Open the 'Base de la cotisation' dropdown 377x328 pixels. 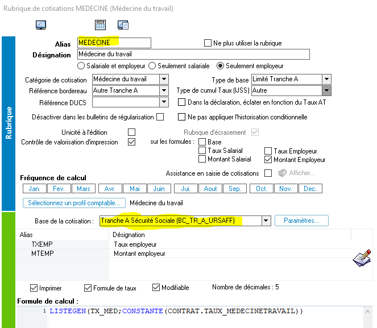click(x=266, y=221)
